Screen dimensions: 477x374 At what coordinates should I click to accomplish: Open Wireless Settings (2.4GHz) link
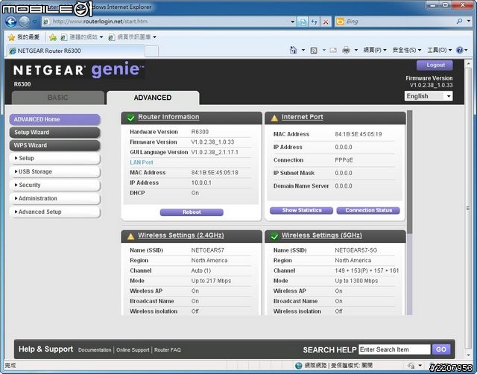pos(181,235)
